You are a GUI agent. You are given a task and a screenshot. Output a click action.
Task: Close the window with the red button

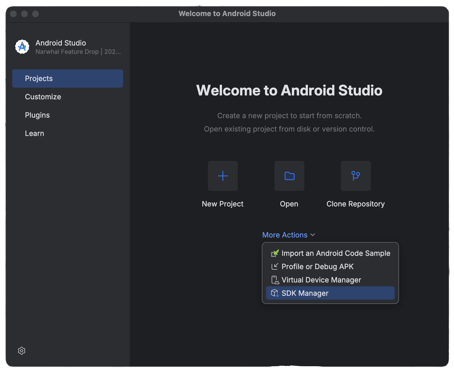[13, 14]
